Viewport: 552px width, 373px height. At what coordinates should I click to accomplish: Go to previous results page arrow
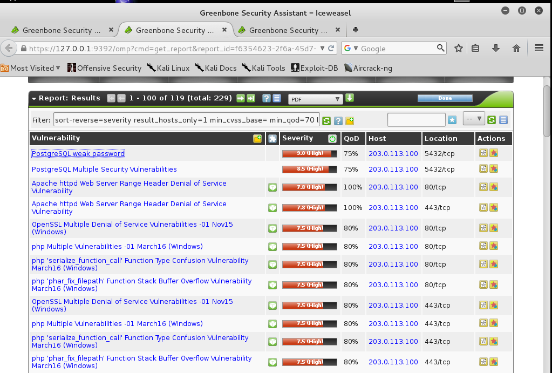tap(121, 98)
